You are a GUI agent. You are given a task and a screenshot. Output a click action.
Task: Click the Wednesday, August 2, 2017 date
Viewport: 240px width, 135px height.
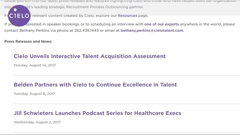tap(37, 122)
